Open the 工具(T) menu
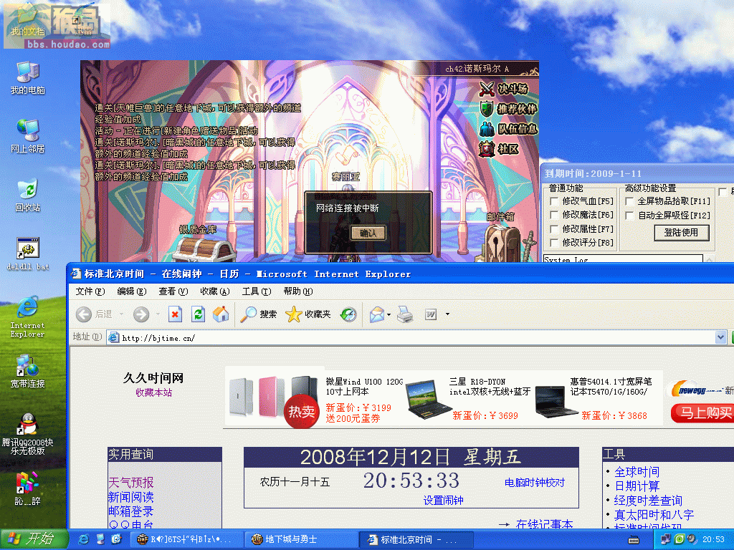The width and height of the screenshot is (734, 550). (x=257, y=291)
